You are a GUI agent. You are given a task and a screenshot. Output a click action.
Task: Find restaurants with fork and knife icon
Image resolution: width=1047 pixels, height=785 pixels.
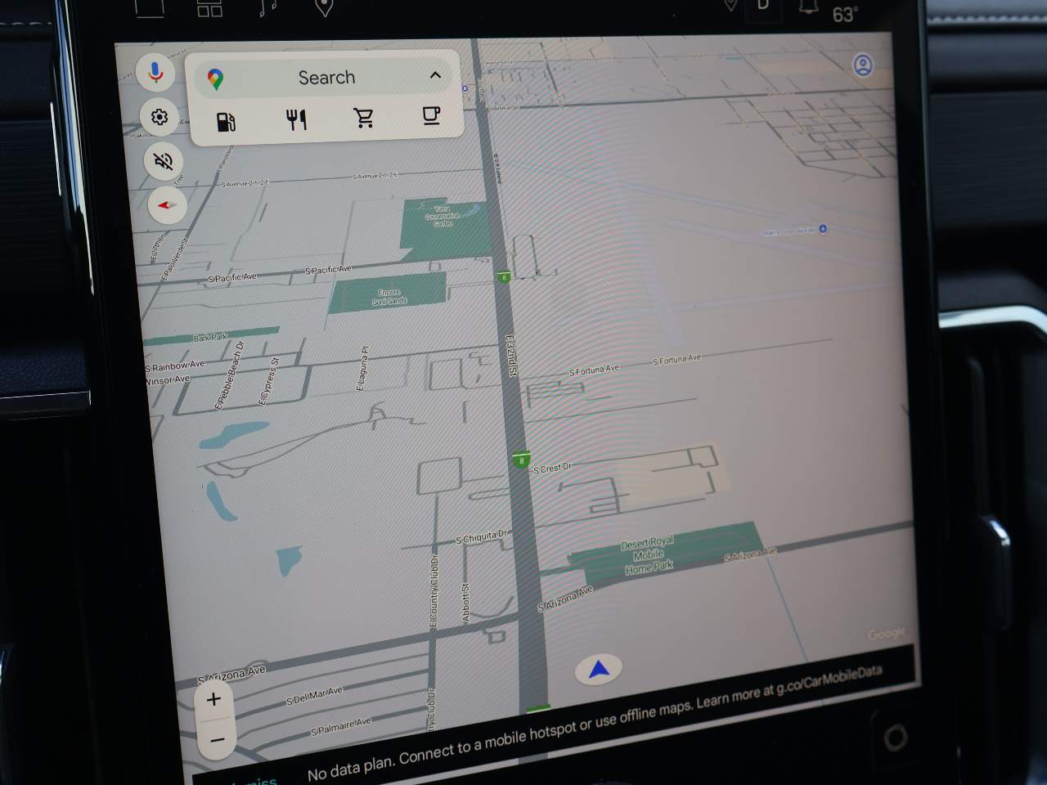pos(296,120)
